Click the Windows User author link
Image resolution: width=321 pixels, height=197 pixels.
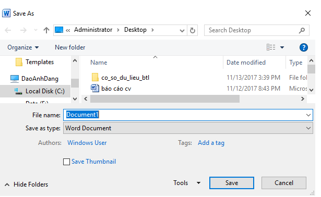coord(87,143)
